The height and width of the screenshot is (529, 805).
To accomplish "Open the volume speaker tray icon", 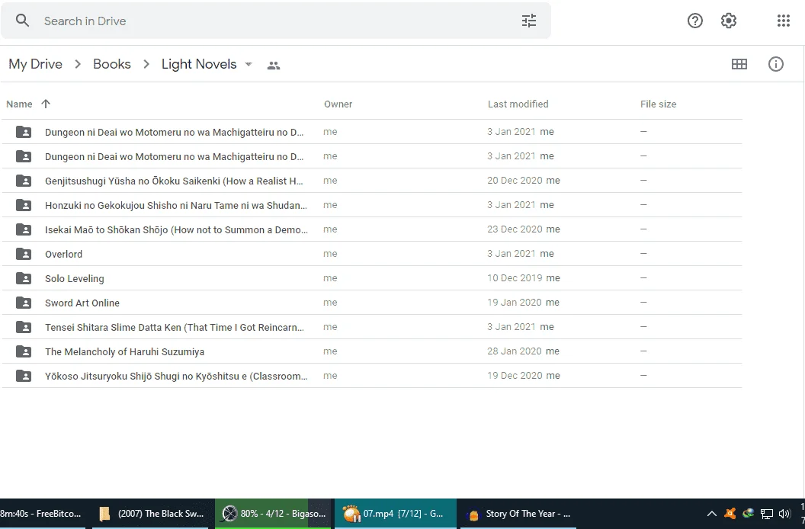I will coord(784,514).
